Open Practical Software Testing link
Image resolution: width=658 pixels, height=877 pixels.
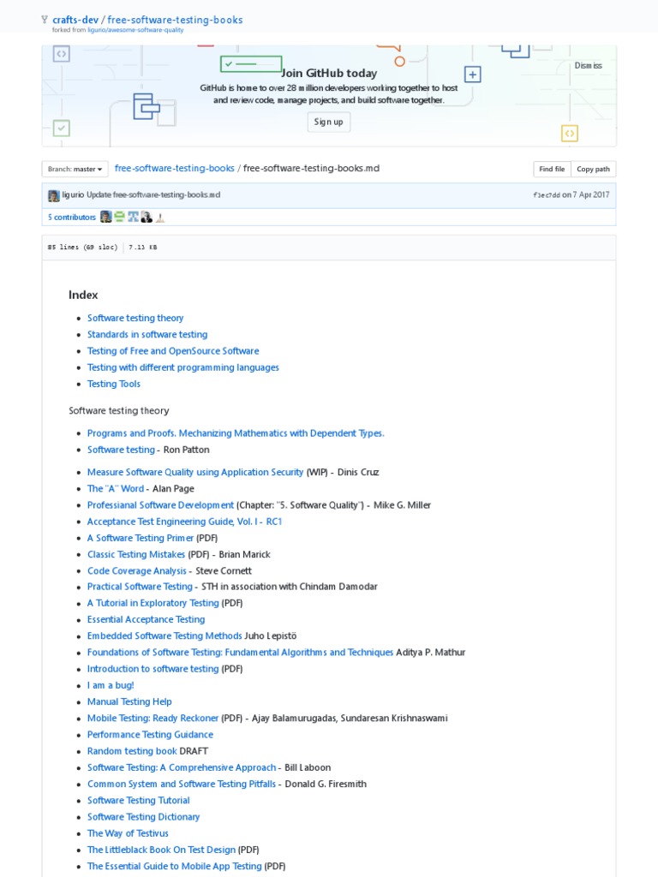pos(140,587)
